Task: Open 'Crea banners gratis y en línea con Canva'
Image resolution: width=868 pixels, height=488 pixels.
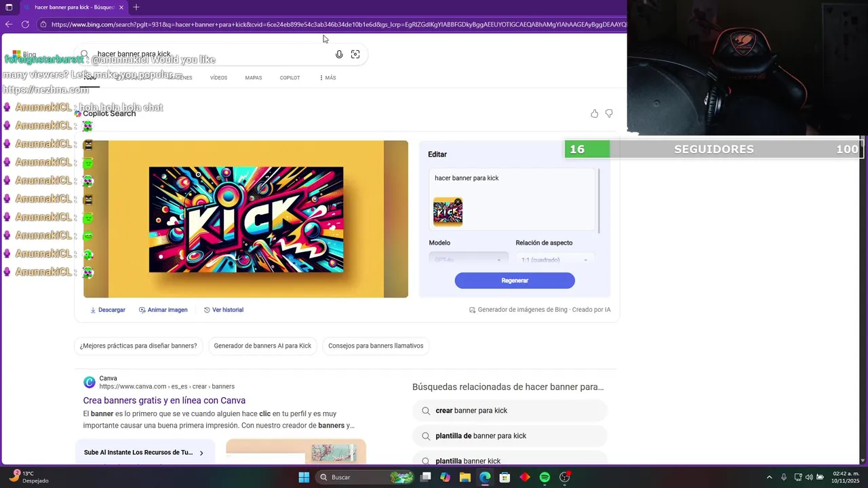Action: [164, 401]
